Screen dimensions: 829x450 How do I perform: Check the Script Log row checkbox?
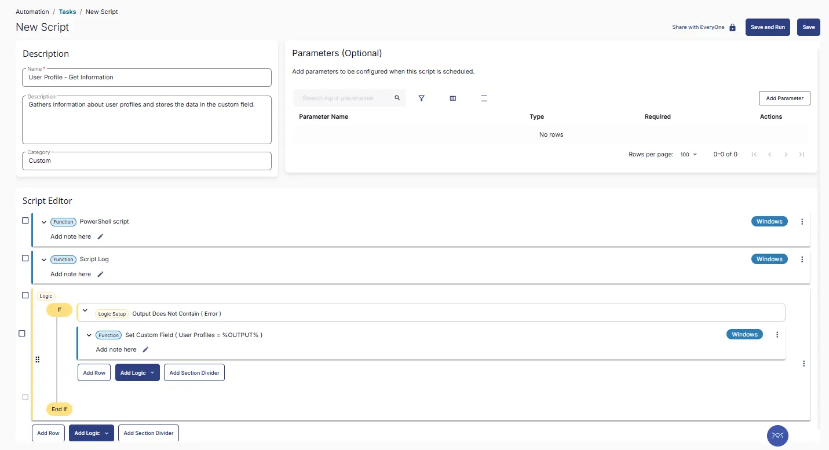click(25, 258)
